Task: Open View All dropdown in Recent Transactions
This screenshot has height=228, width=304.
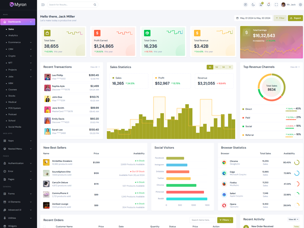Action: [x=95, y=67]
